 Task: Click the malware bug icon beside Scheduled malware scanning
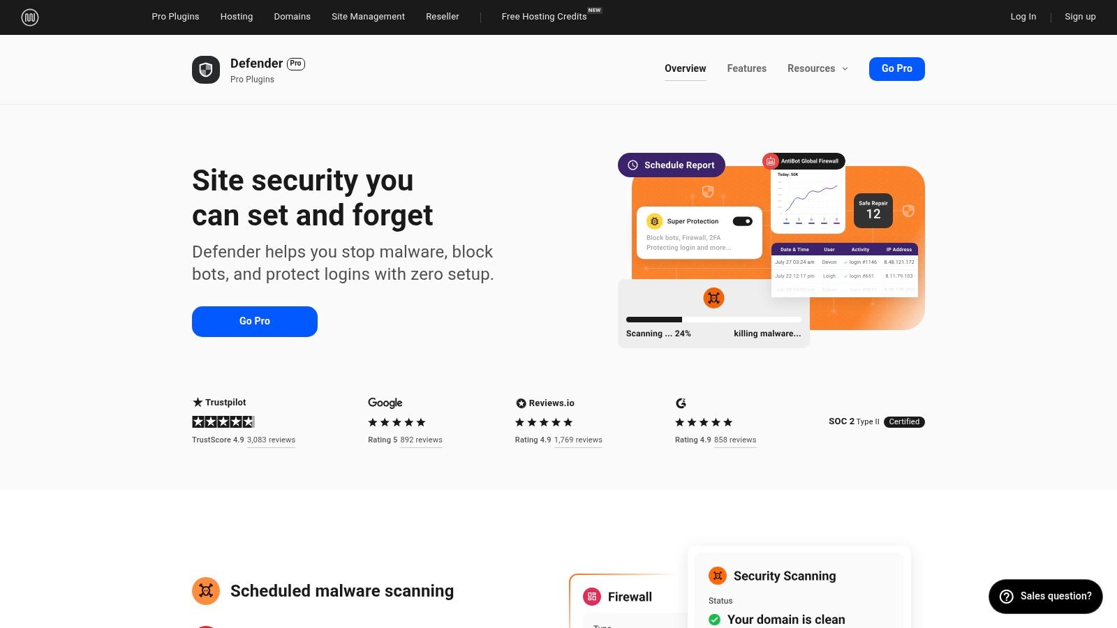(206, 590)
